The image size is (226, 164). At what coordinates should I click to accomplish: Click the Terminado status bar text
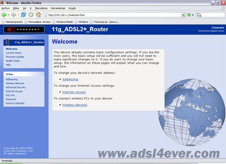click(x=7, y=161)
